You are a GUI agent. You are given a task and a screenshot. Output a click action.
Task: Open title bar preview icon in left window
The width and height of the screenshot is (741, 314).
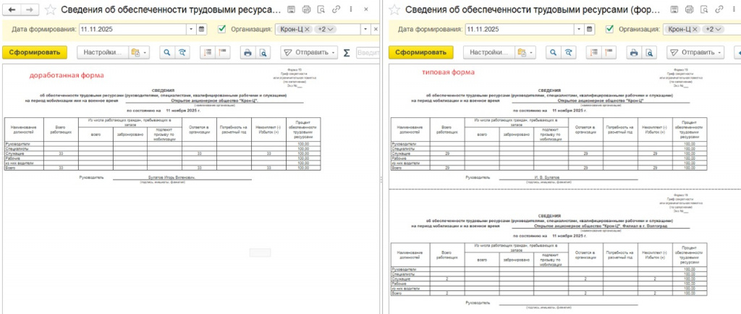(x=321, y=9)
